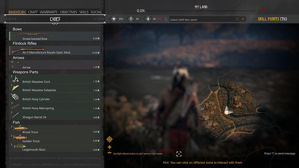Image resolution: width=299 pixels, height=168 pixels.
Task: Click the heart health icon
Action: point(114,19)
